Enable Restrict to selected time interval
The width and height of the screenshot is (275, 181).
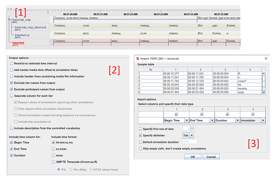11,64
